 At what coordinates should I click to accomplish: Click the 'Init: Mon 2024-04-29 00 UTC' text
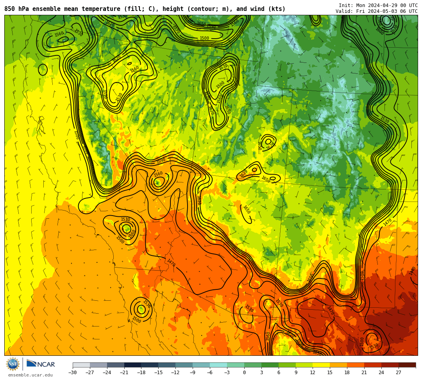[x=378, y=5]
